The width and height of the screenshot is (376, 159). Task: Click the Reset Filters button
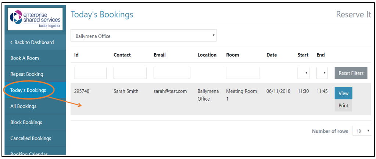pos(351,73)
